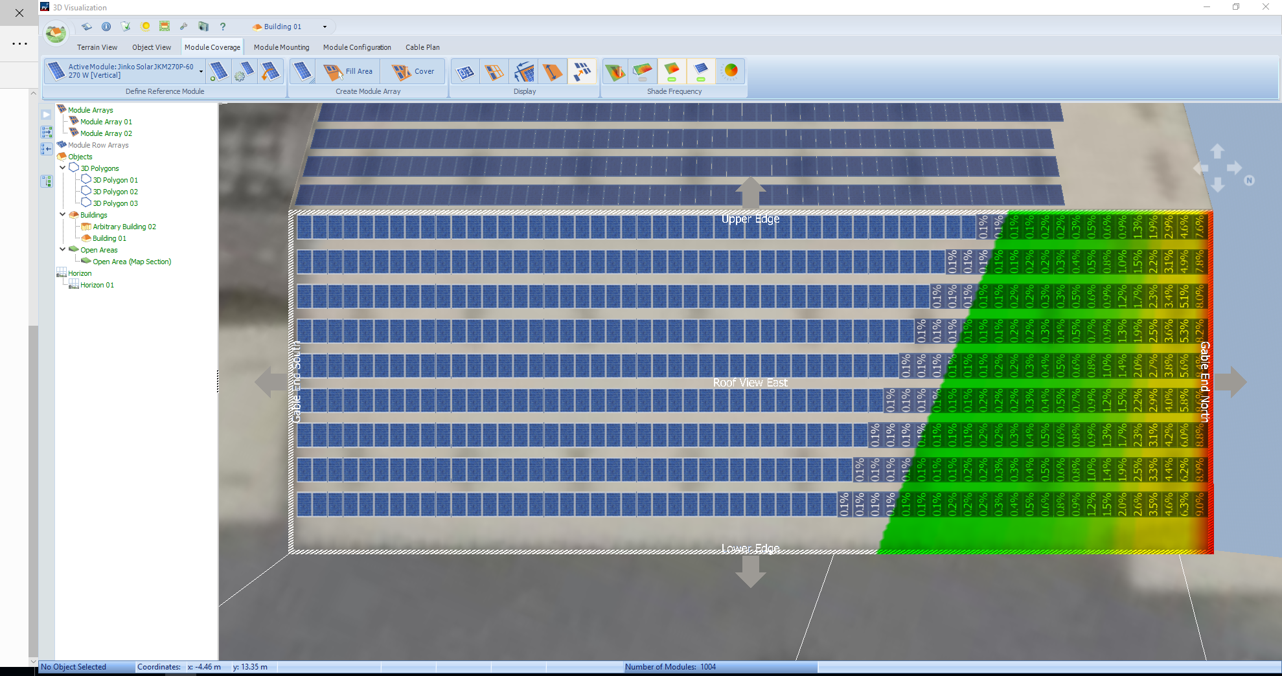Viewport: 1282px width, 676px height.
Task: Toggle the shade frequency pie chart display
Action: [731, 71]
